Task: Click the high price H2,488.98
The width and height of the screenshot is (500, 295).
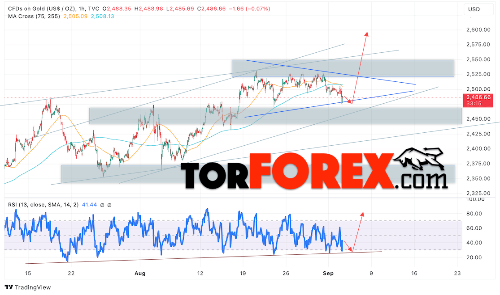Action: coord(148,9)
